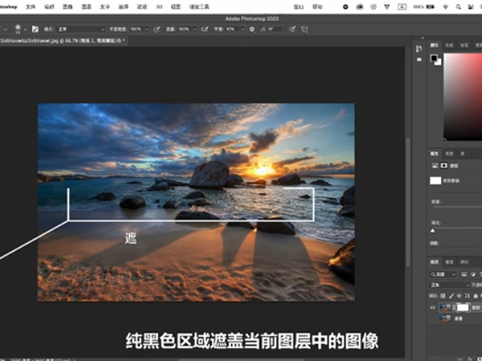This screenshot has width=482, height=361.
Task: Hide the top layer using eye icon
Action: pyautogui.click(x=433, y=307)
